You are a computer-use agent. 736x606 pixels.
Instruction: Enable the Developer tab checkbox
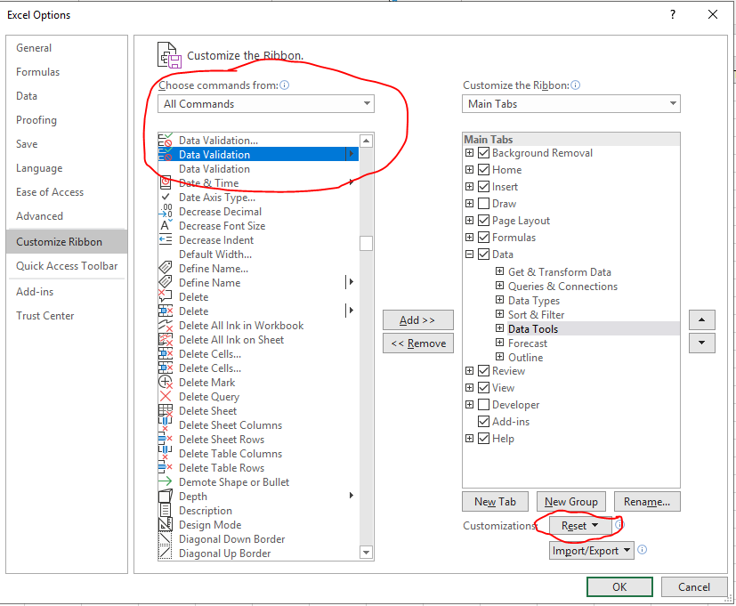483,404
